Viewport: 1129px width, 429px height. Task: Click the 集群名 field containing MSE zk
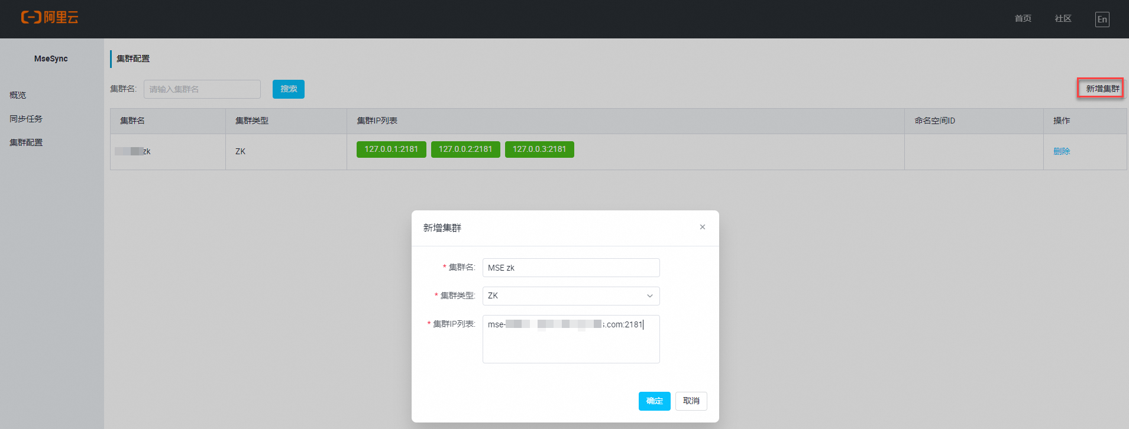(571, 268)
